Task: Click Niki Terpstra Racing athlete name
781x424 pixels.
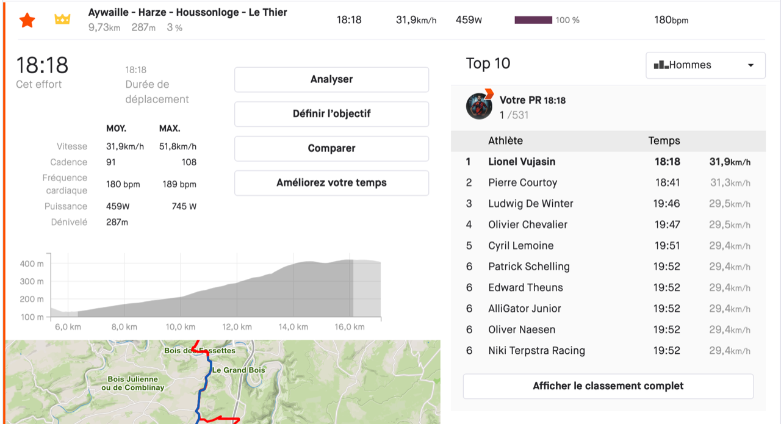Action: (x=536, y=351)
